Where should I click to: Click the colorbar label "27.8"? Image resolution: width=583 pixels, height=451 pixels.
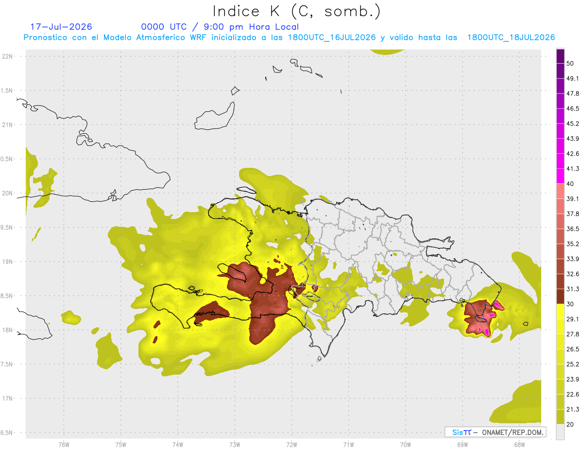coord(573,334)
